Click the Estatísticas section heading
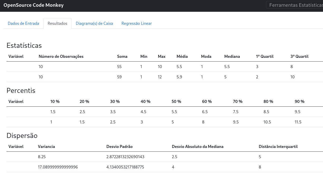Viewport: 323px width, 180px height. click(x=24, y=45)
